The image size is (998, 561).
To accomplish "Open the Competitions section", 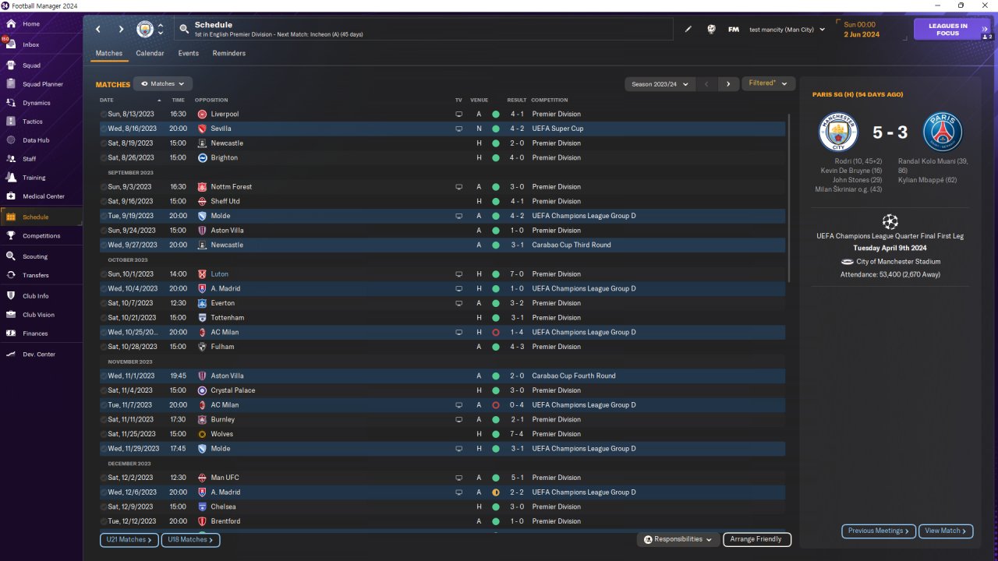I will [41, 236].
